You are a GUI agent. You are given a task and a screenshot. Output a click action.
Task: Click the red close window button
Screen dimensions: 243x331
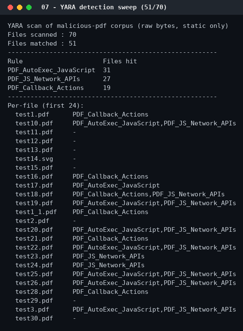pyautogui.click(x=10, y=8)
